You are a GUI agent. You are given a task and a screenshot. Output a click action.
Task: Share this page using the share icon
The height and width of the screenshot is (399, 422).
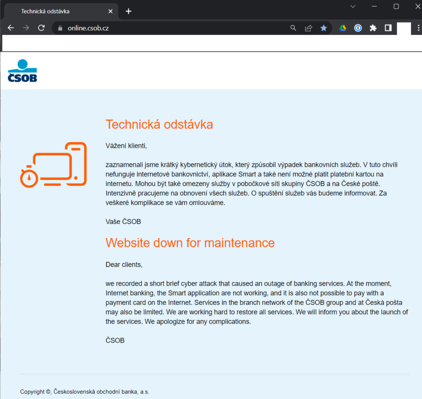(x=308, y=28)
